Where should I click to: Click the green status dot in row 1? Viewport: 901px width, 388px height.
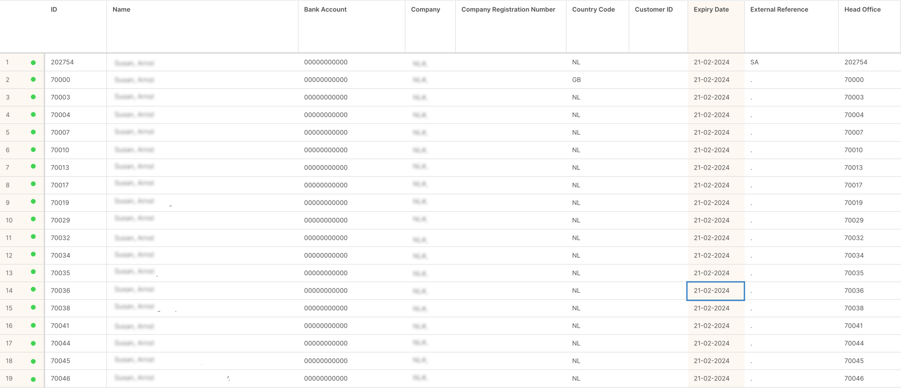tap(33, 63)
